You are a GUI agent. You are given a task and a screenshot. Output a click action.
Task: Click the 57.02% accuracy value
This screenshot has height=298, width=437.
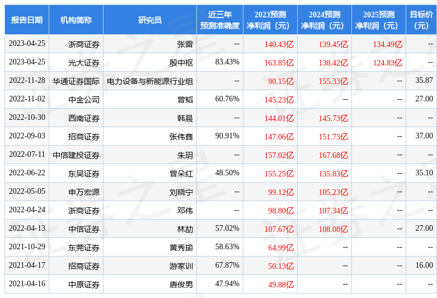pos(227,228)
